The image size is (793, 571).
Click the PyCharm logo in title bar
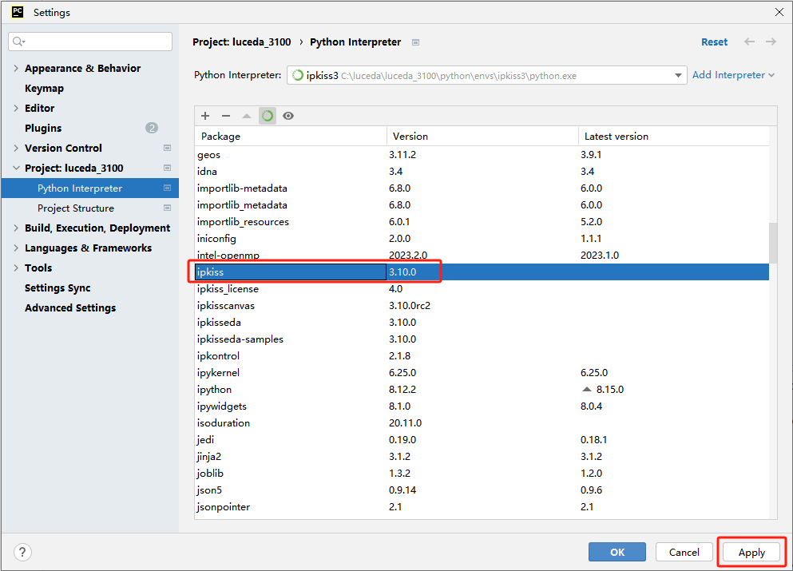point(18,12)
